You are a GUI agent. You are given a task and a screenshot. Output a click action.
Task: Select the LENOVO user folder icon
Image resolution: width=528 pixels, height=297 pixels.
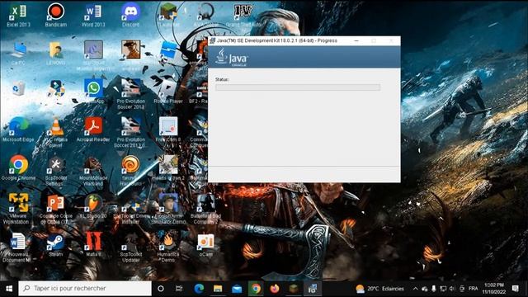point(56,53)
